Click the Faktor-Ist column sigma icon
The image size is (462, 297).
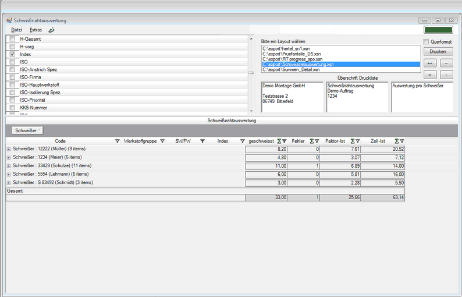(x=353, y=141)
